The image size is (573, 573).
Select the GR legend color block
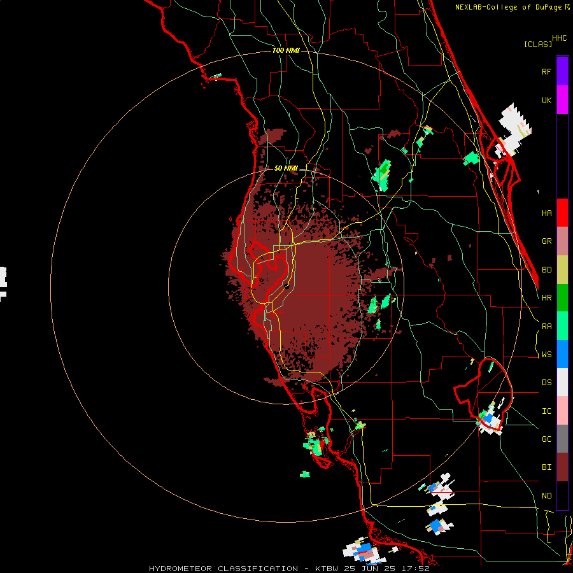[562, 241]
